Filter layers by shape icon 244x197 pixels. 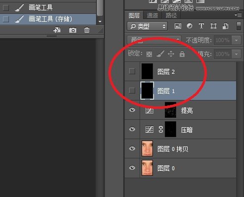[213, 26]
